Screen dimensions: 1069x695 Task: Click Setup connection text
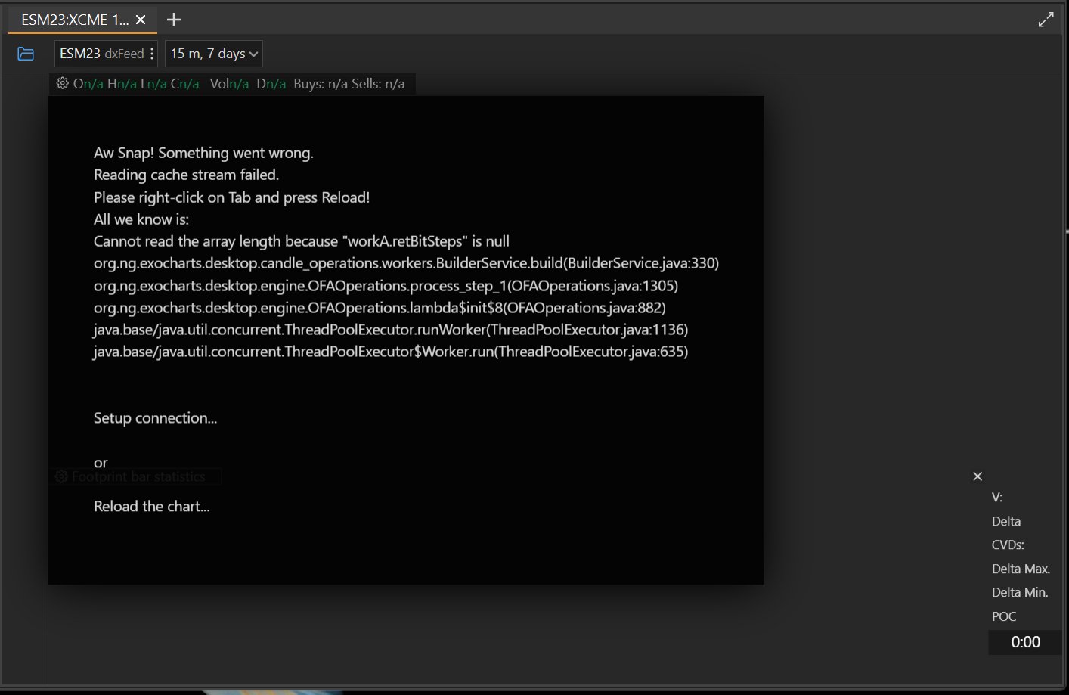click(154, 417)
